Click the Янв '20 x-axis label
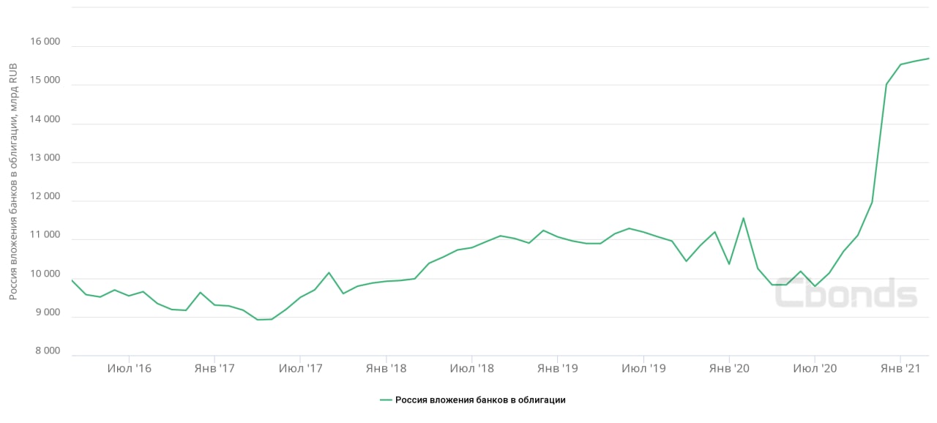Screen dimensions: 937x423 pos(729,368)
